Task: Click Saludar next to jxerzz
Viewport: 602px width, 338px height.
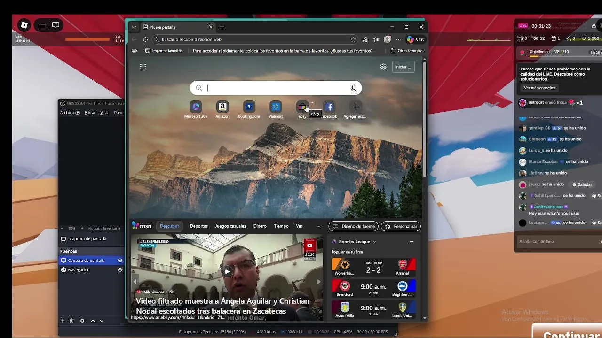Action: [x=582, y=184]
